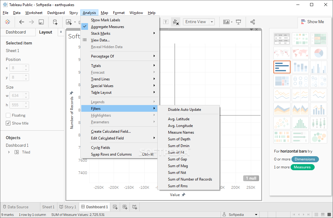Click the new story icon in the bottom tab bar
333x218 pixels.
click(x=135, y=207)
